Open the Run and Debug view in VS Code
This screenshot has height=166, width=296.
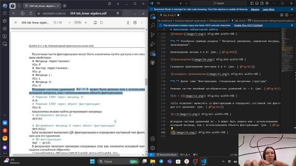153,44
